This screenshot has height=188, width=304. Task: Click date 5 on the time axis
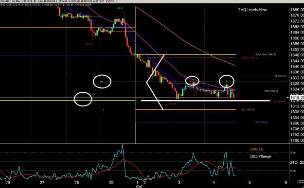point(250,182)
